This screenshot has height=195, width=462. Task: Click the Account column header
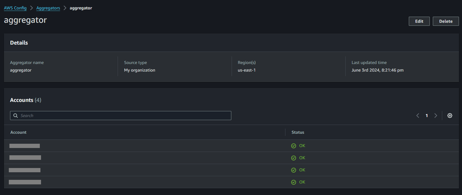point(18,132)
